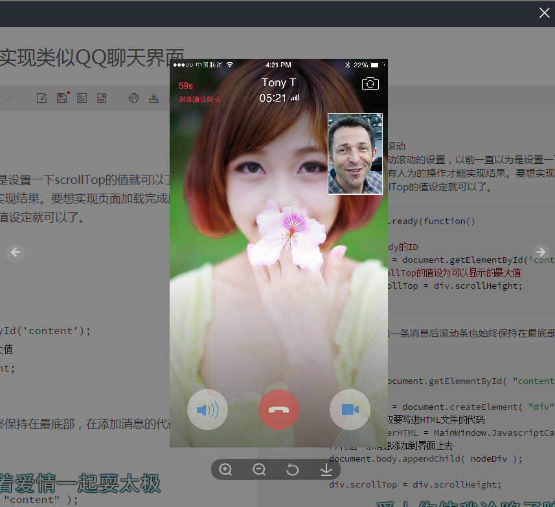Hang up with the red end-call button
The image size is (555, 507).
pos(278,410)
